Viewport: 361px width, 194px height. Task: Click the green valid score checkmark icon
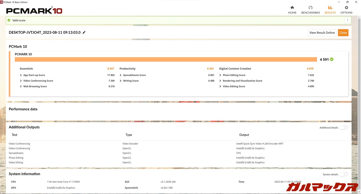9,20
